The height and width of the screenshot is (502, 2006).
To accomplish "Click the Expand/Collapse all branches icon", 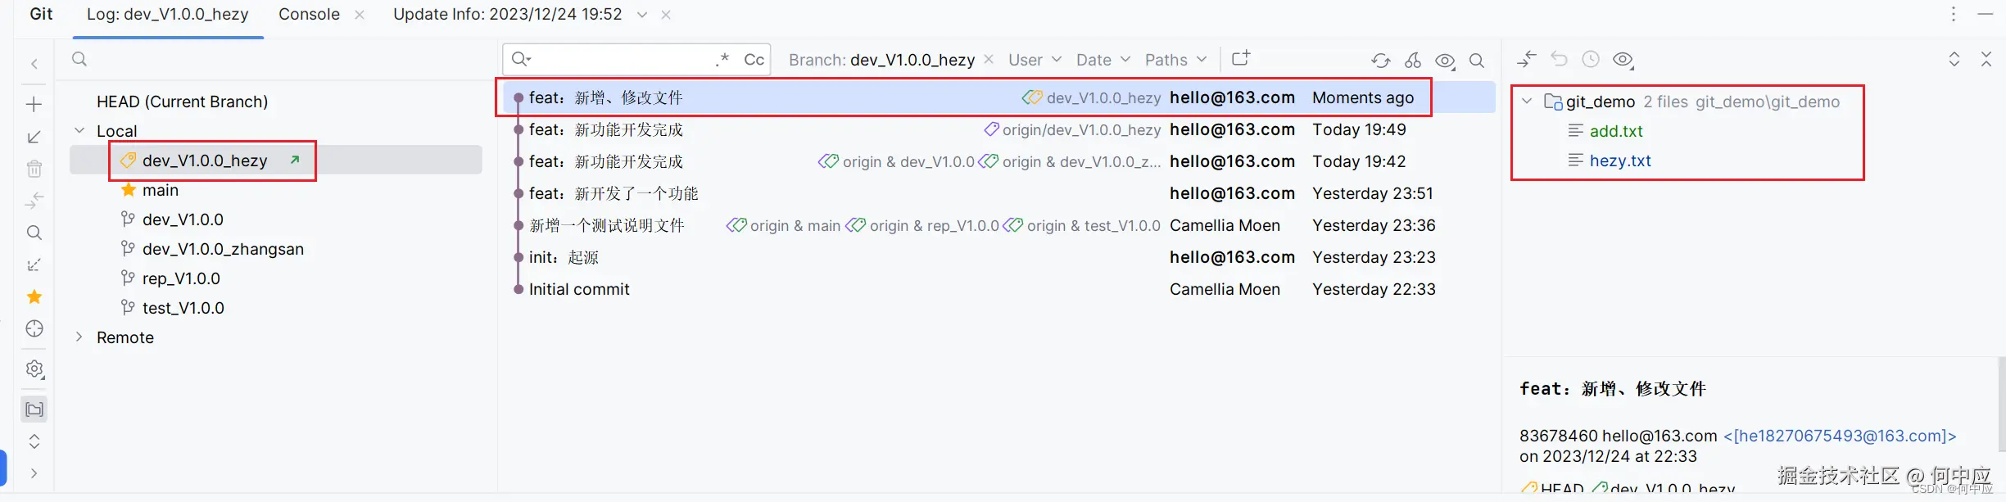I will [x=34, y=441].
